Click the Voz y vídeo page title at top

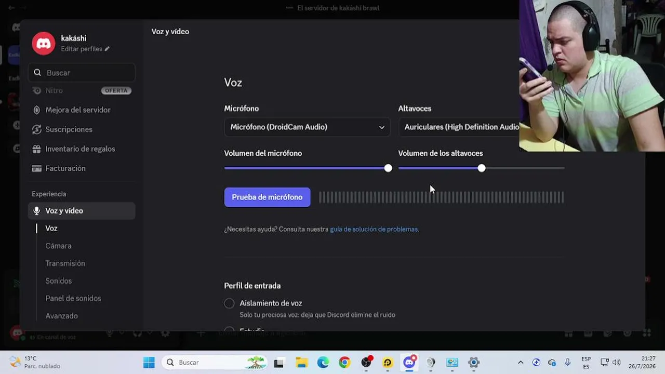pos(170,32)
